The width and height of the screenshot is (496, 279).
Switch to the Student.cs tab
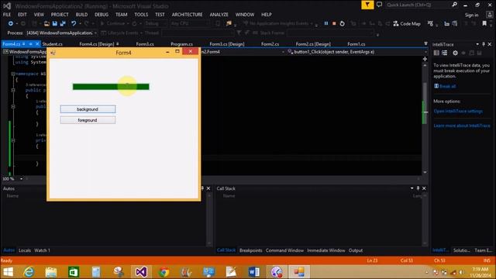click(x=52, y=44)
